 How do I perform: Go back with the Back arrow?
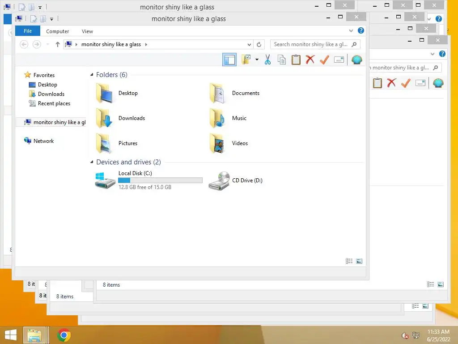point(24,44)
